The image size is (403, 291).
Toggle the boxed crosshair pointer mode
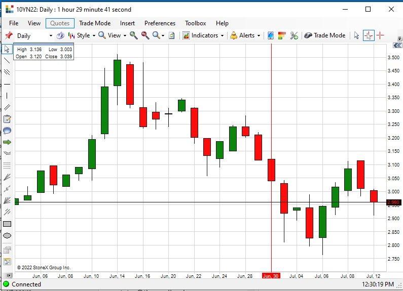point(369,35)
